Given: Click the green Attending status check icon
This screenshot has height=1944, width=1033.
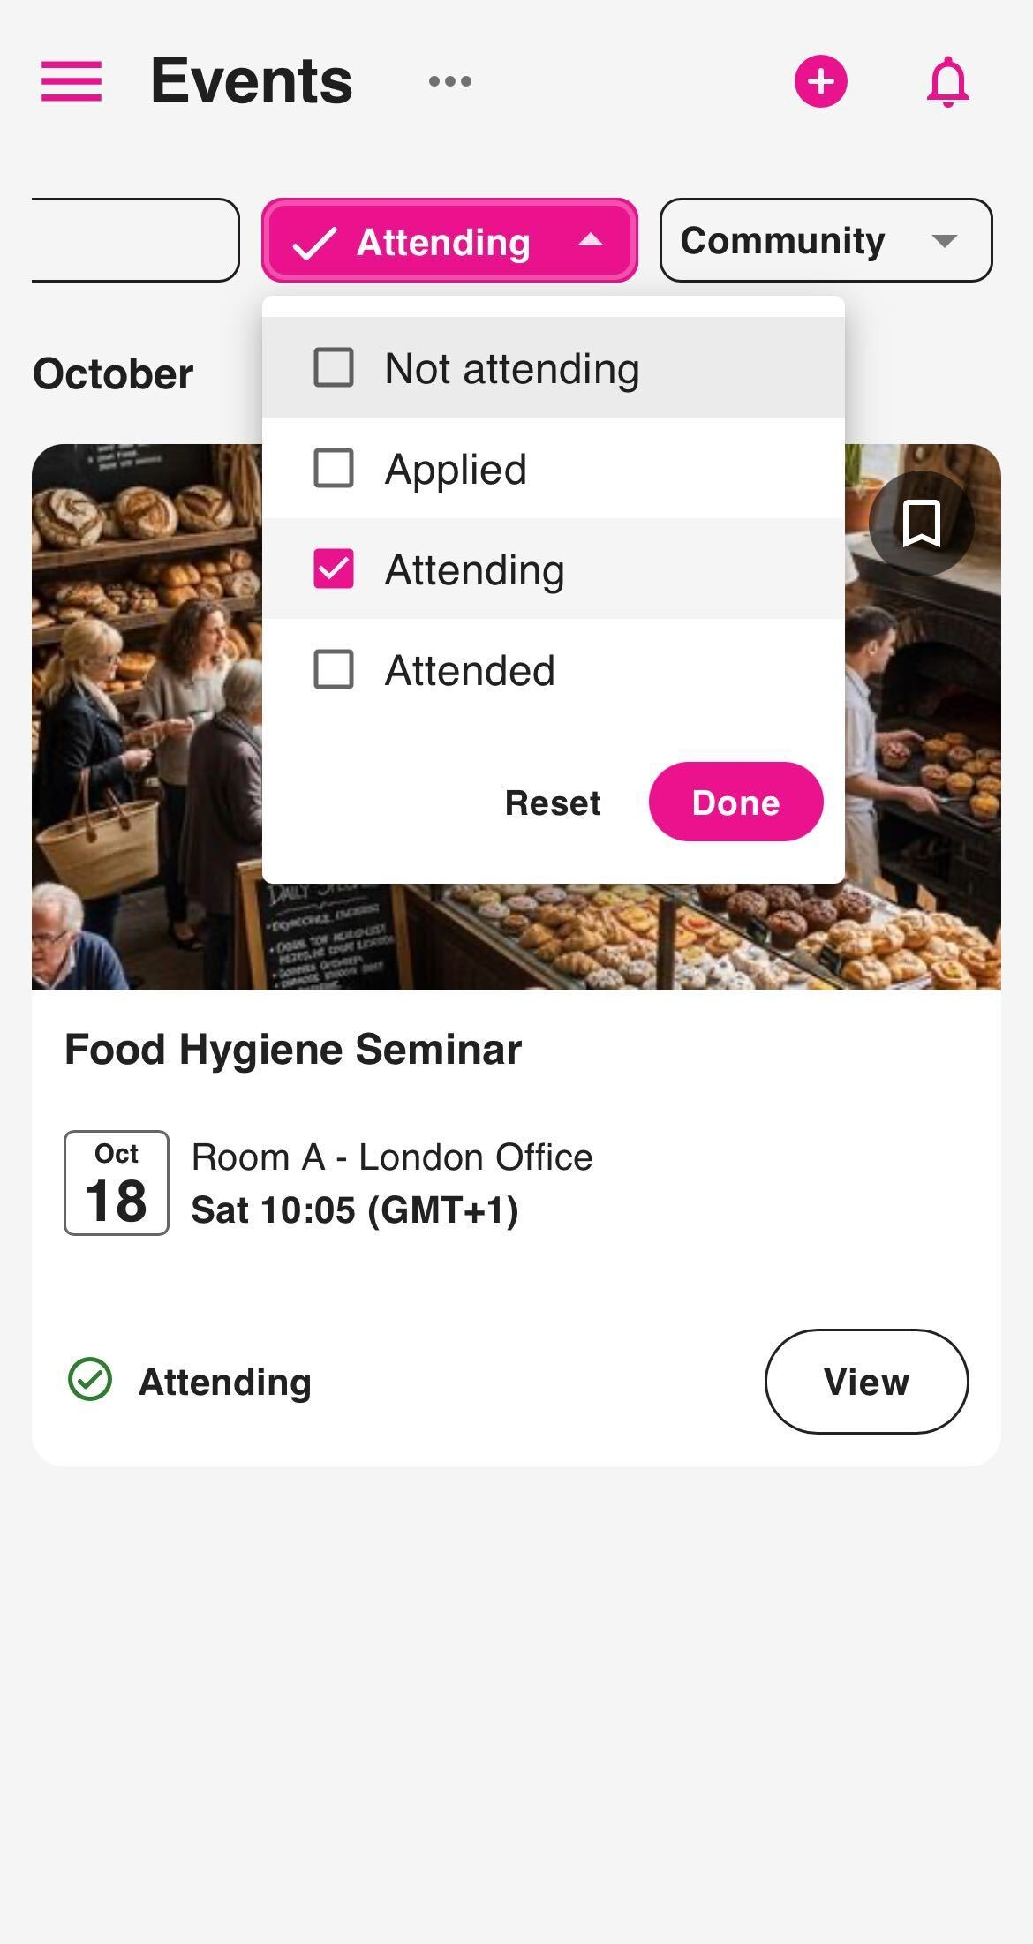Looking at the screenshot, I should click(90, 1380).
